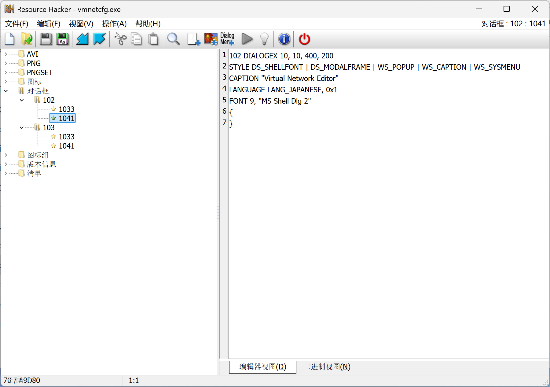
Task: Open a file using the folder icon
Action: (x=27, y=39)
